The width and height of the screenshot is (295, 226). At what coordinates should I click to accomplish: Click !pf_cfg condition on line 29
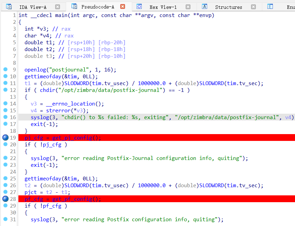pos(51,206)
